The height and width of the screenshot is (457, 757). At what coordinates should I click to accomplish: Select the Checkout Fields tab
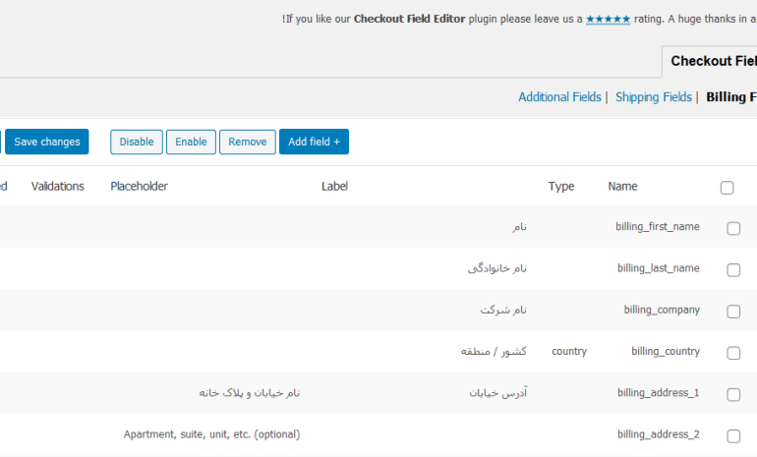[x=713, y=61]
